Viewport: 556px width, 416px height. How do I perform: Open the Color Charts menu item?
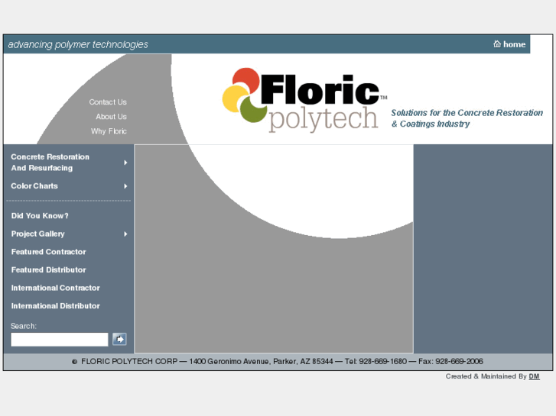(34, 186)
